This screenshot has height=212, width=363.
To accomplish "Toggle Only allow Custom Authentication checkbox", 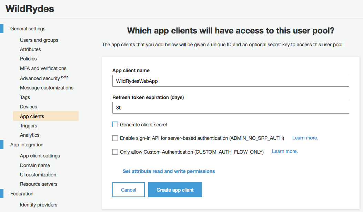I will (115, 152).
